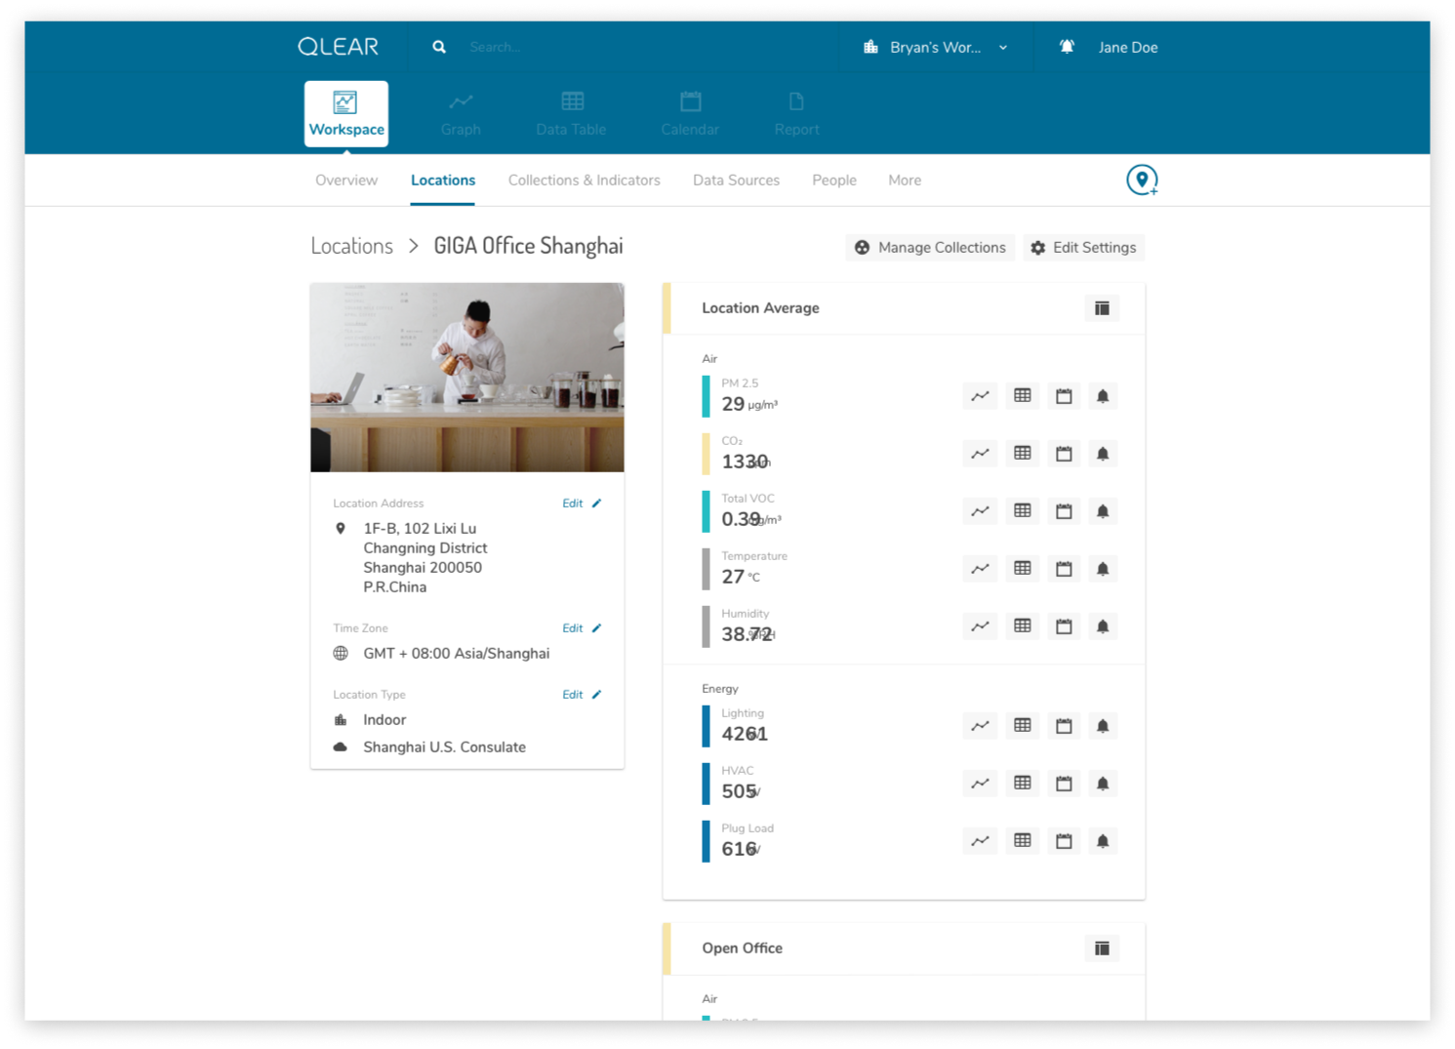Set alert bell for Temperature
Image resolution: width=1455 pixels, height=1049 pixels.
pos(1103,569)
